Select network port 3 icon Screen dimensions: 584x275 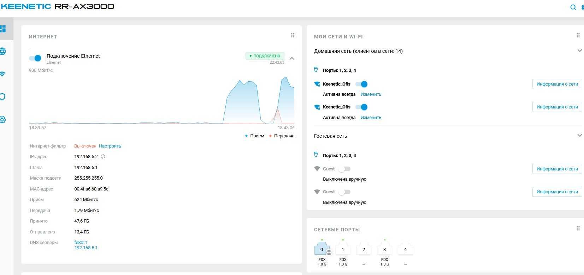(384, 248)
